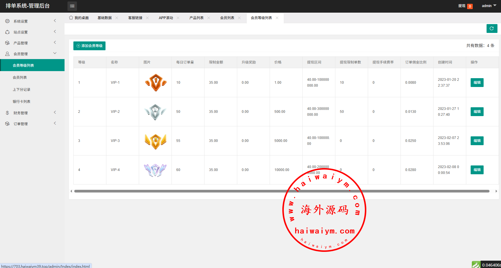Click the green refresh icon button
Image resolution: width=501 pixels, height=268 pixels.
(x=492, y=29)
